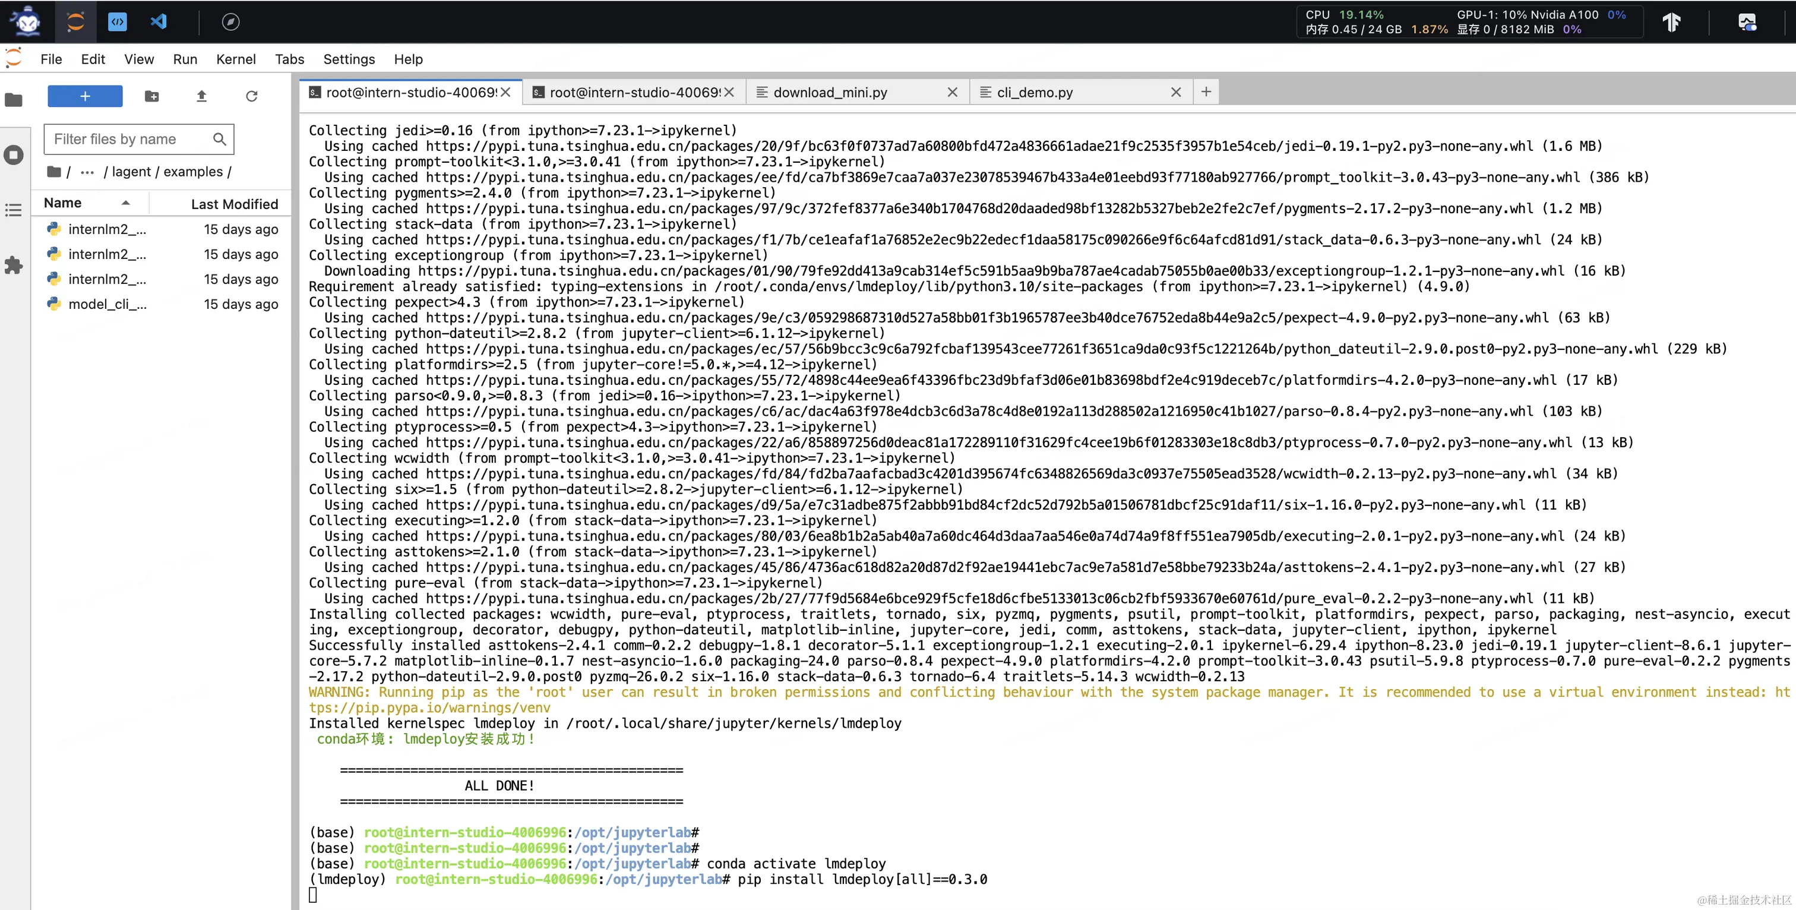1796x910 pixels.
Task: Open the VS Code icon in top bar
Action: [x=159, y=21]
